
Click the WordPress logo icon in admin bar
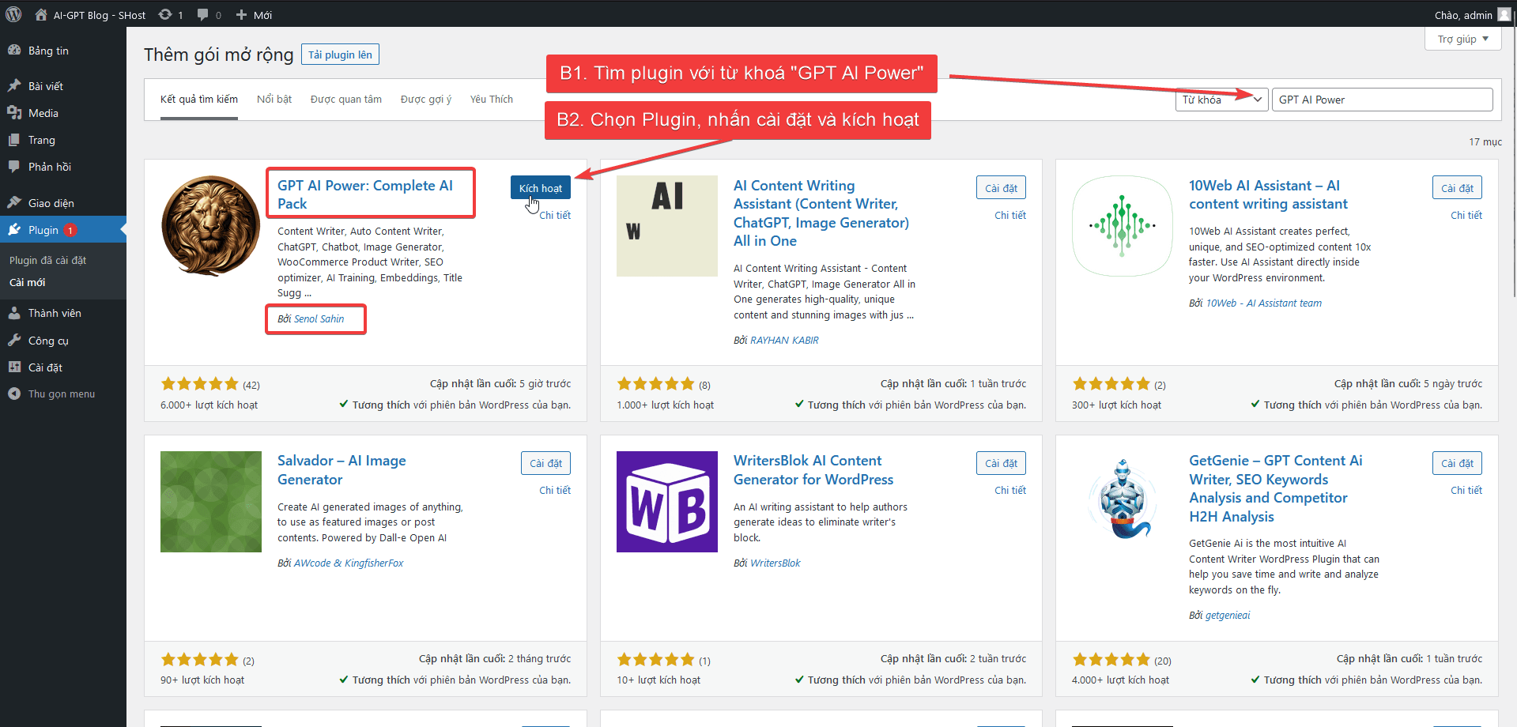(x=13, y=14)
